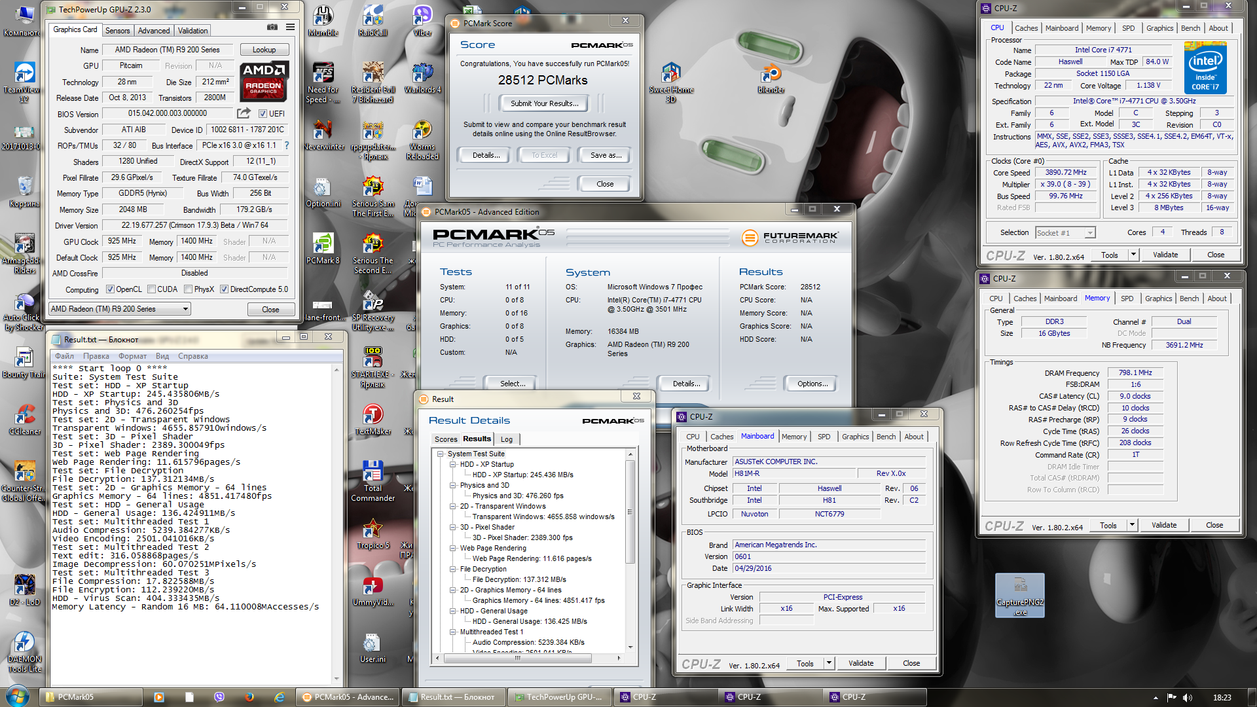Open the Worms Reloaded desktop icon
Viewport: 1257px width, 707px height.
(x=422, y=139)
